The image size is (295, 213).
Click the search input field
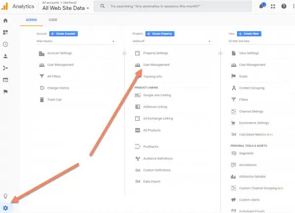173,6
